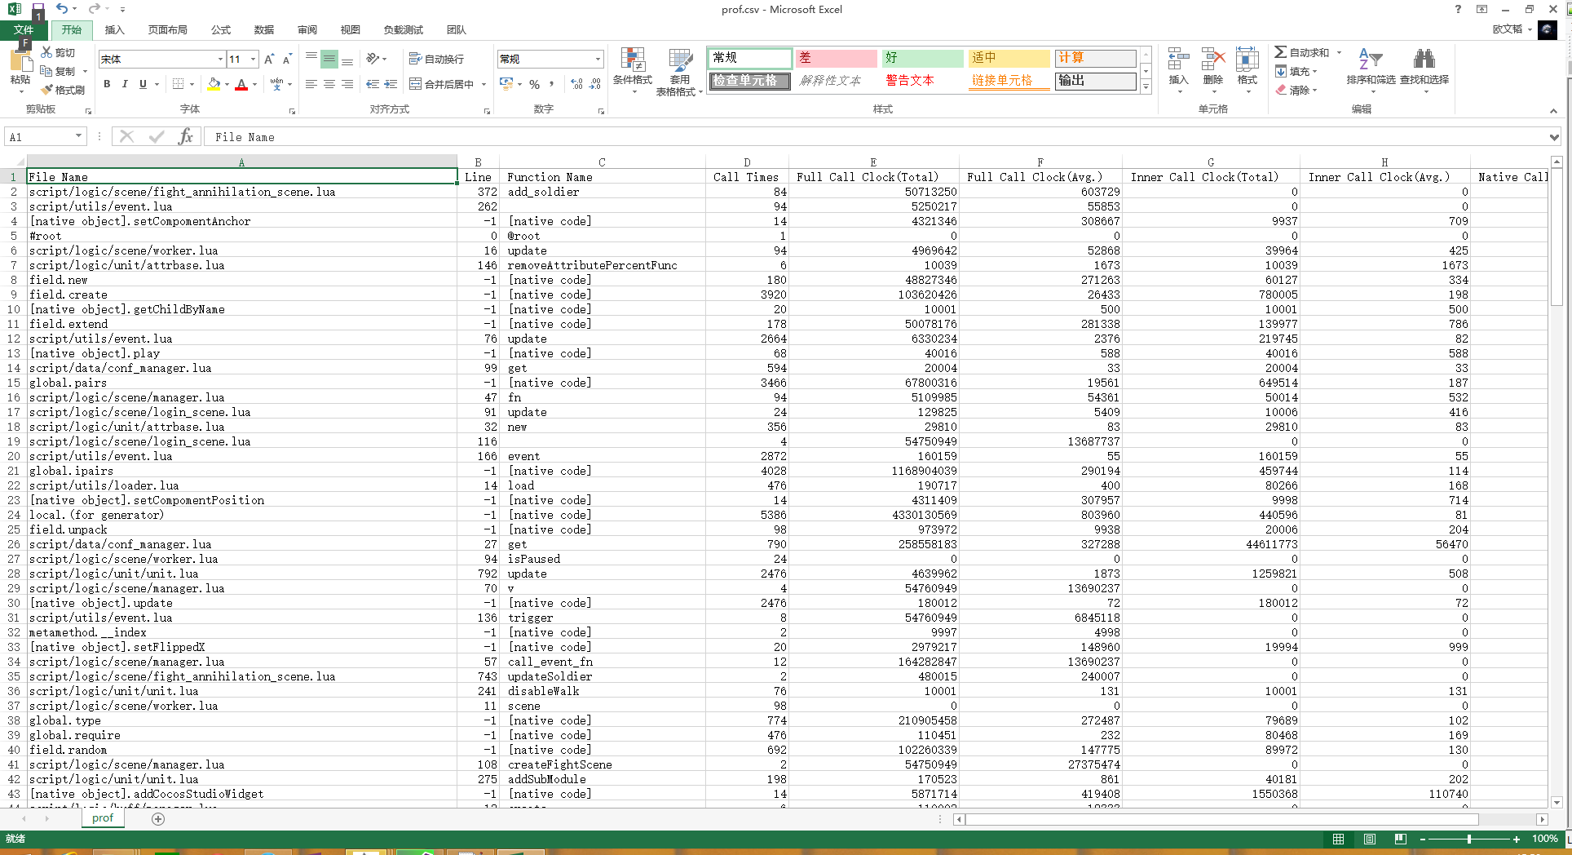The image size is (1572, 855).
Task: Expand the number format dropdown (常规)
Action: point(598,59)
